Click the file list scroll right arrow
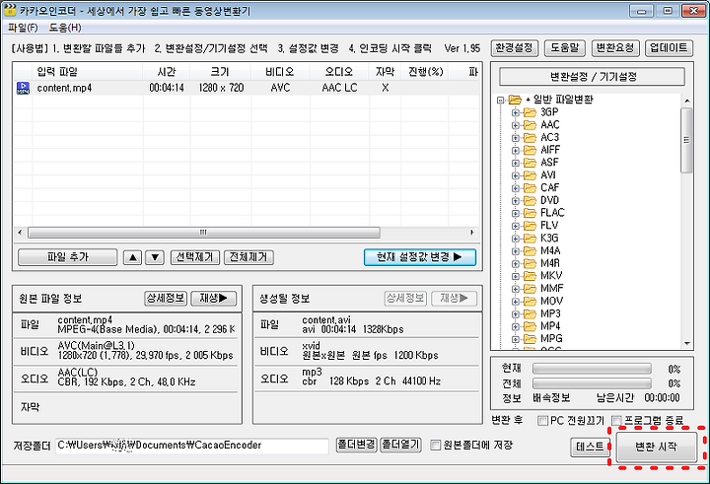Viewport: 710px width, 484px height. pos(472,233)
